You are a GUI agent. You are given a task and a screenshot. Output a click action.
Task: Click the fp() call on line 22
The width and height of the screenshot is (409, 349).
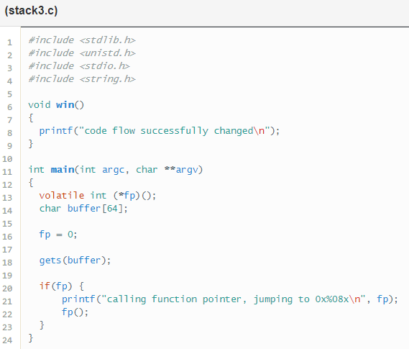(75, 312)
